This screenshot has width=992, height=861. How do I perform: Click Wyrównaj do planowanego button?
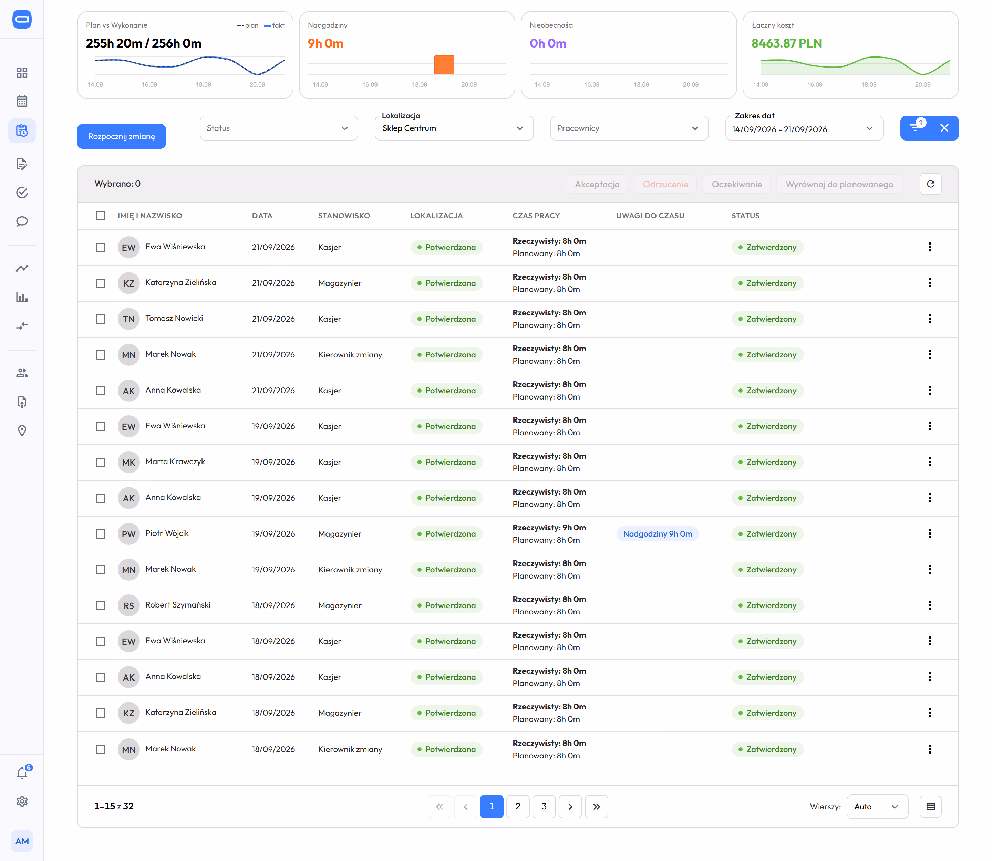coord(839,184)
